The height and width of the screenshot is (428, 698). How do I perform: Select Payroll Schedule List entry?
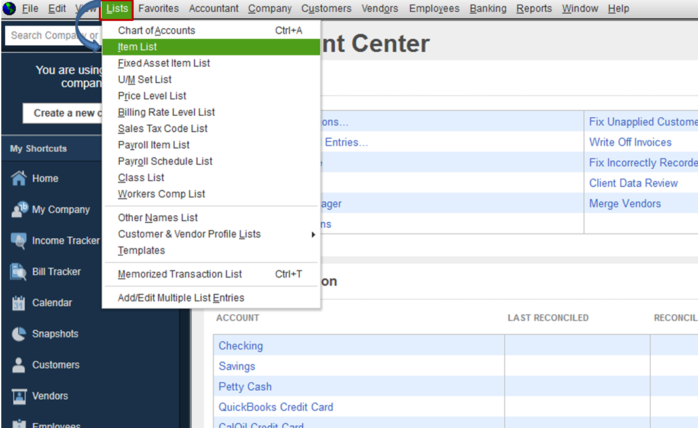pyautogui.click(x=211, y=161)
